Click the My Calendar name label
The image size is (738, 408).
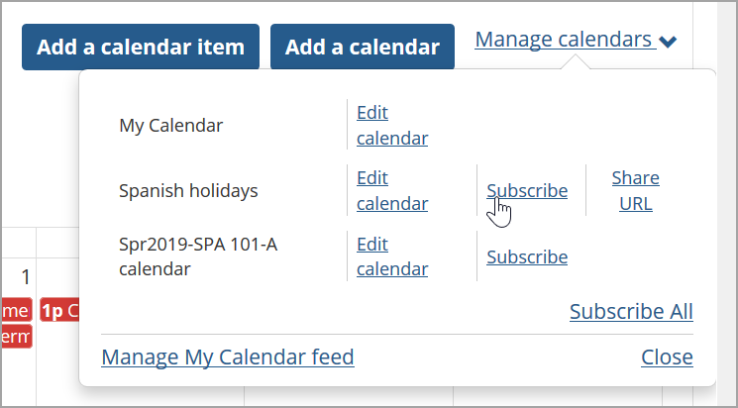click(170, 126)
